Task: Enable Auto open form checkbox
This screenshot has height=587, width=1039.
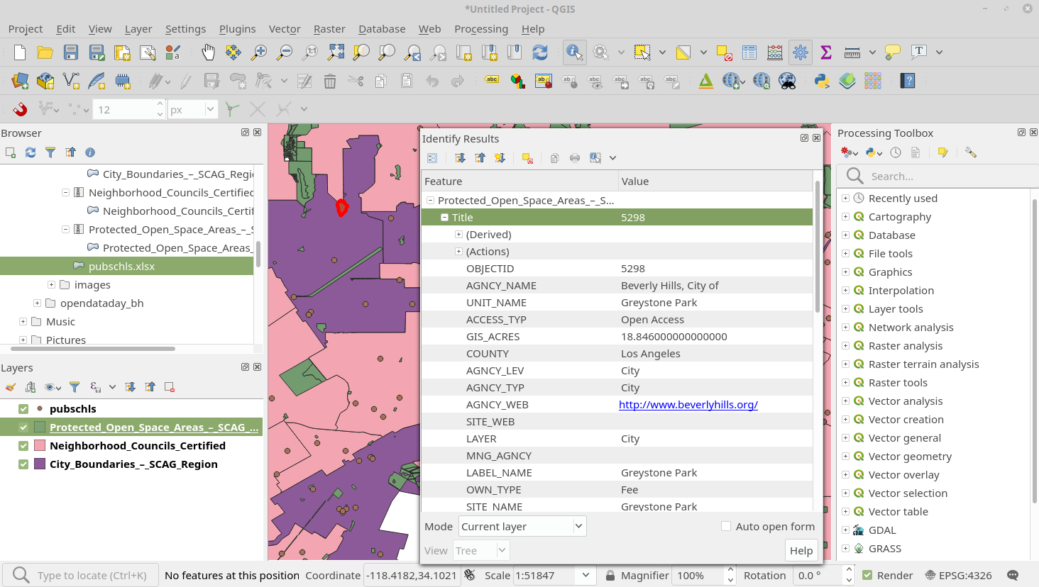Action: click(726, 526)
